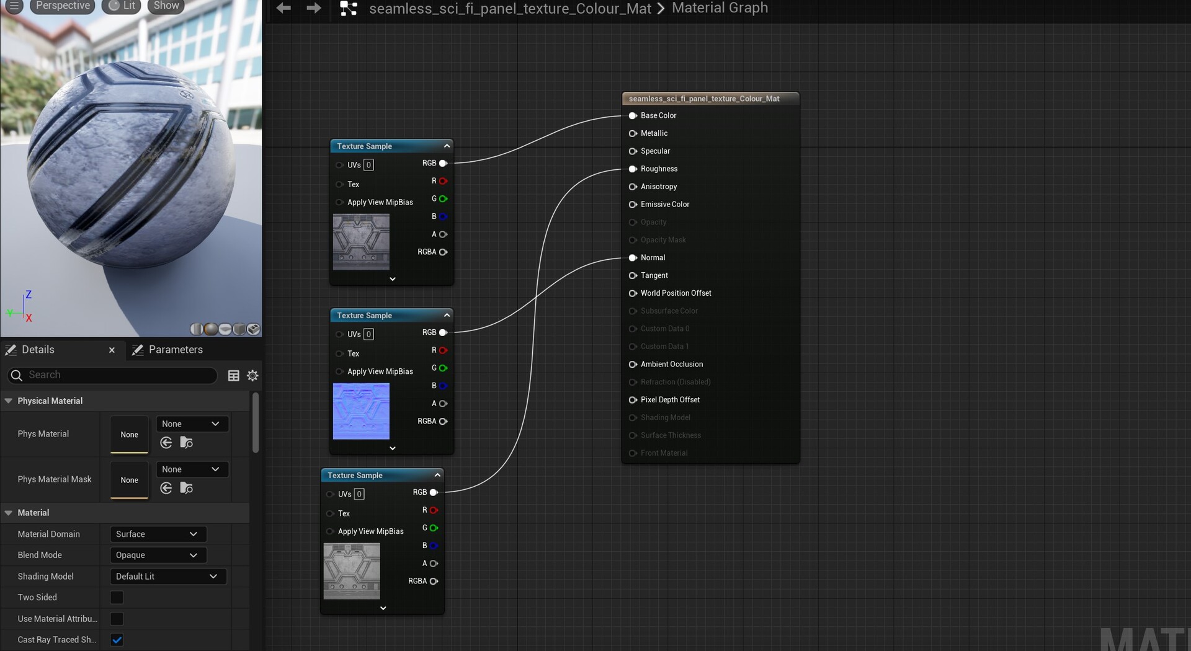Open the Phys Material None dropdown
This screenshot has width=1191, height=651.
pyautogui.click(x=191, y=423)
